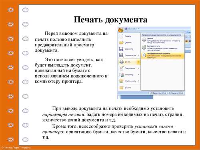This screenshot has height=150, width=200.
Task: Open the Опубликовать submenu item
Action: coord(129,81)
